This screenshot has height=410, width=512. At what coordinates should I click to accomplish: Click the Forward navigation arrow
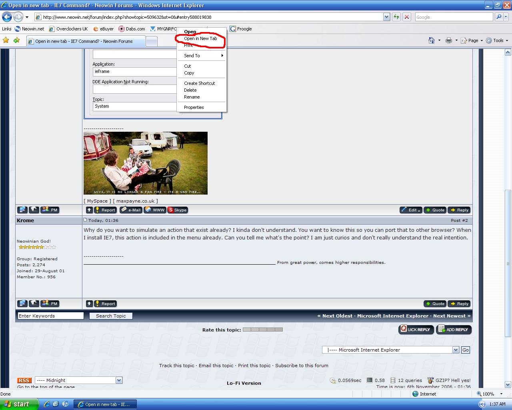click(x=18, y=17)
